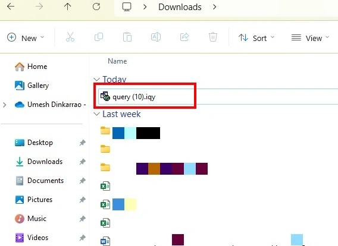Unpin Pictures using its pin icon

(x=82, y=200)
